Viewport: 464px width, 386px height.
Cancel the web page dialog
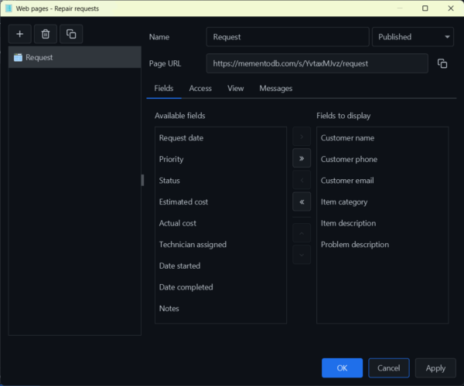pyautogui.click(x=389, y=368)
